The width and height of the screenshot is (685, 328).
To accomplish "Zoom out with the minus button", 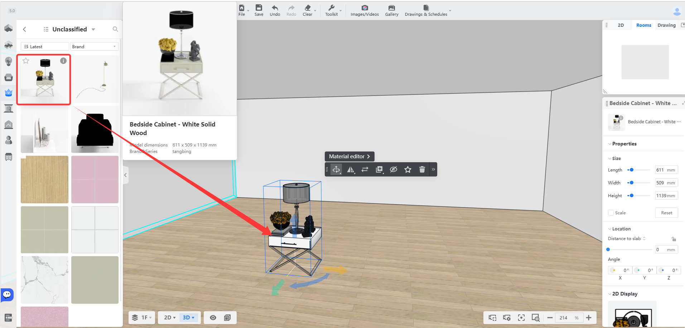I will (550, 318).
